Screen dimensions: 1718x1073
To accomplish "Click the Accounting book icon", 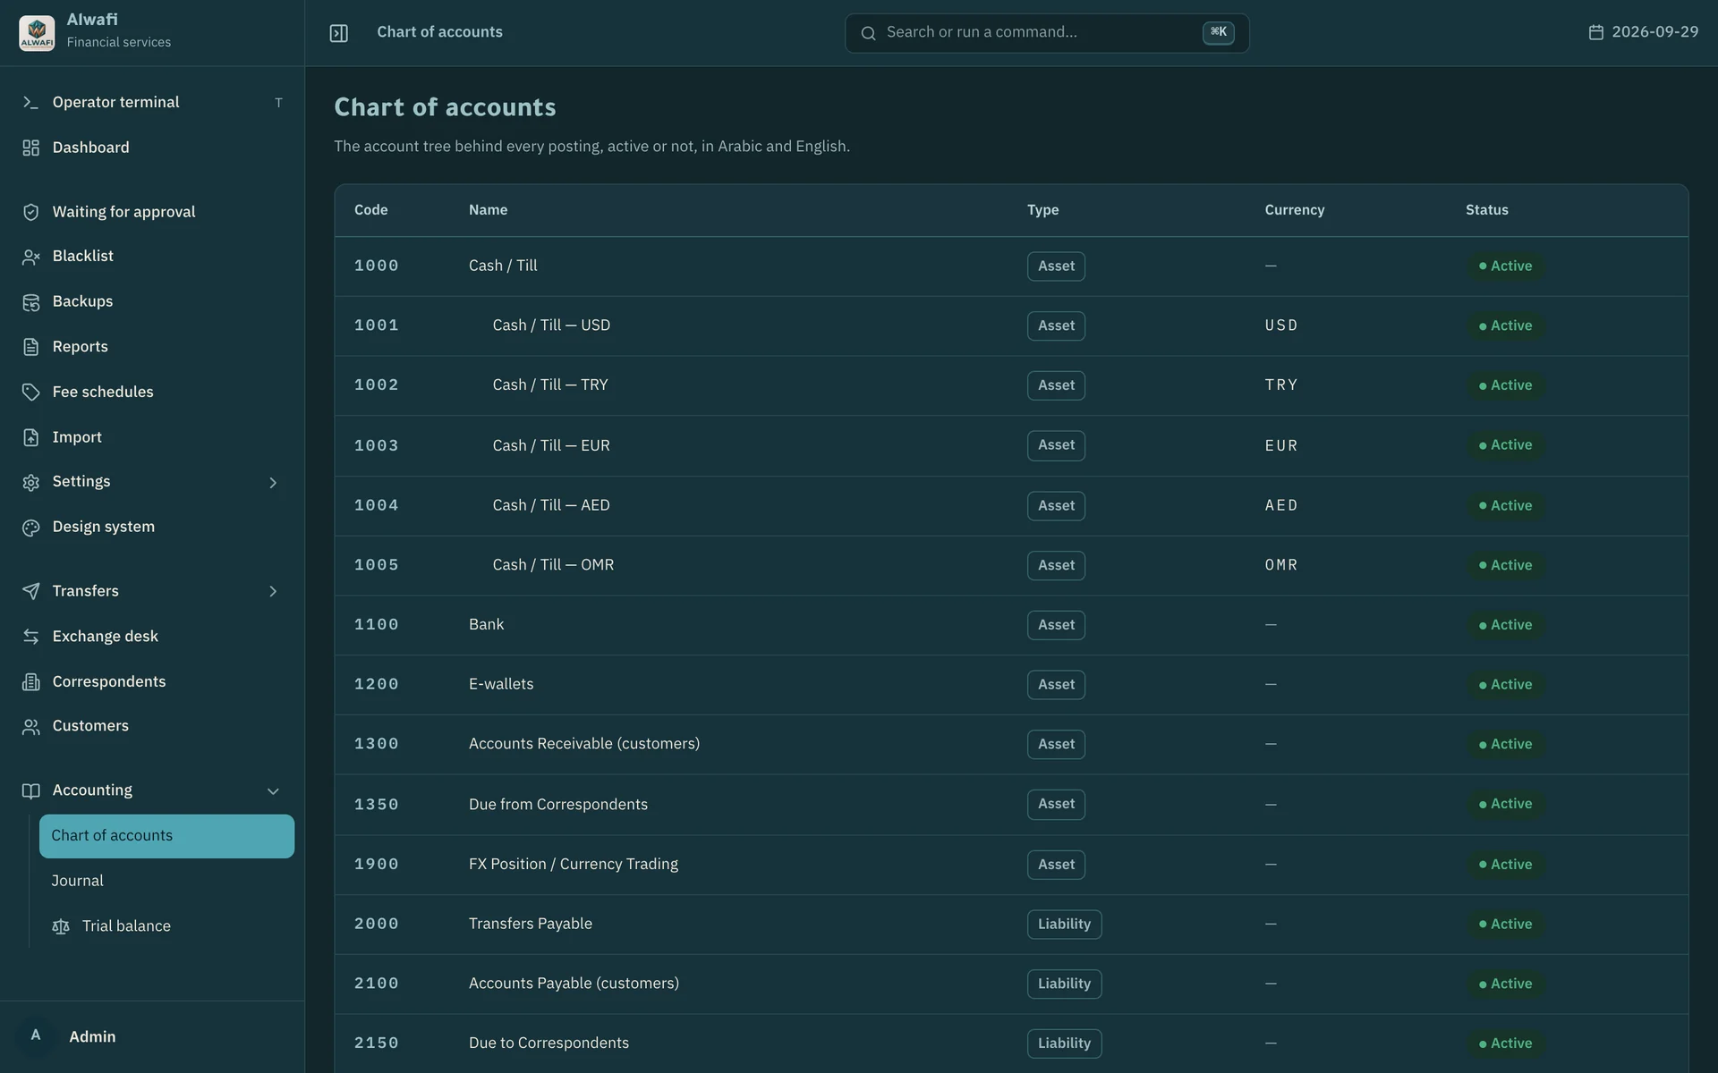I will (31, 791).
